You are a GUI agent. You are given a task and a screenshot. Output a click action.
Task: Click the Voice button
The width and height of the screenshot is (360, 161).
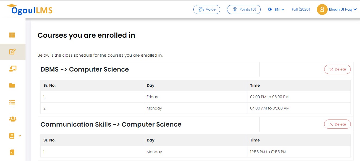(207, 9)
